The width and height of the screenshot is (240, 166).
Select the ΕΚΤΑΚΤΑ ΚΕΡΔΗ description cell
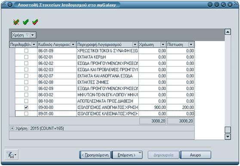[108, 57]
